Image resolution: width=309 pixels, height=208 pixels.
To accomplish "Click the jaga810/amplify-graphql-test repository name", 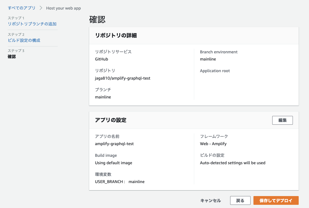I will coord(122,78).
